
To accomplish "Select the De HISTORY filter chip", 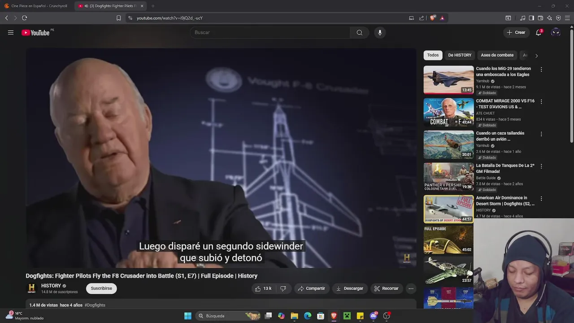I will pos(460,55).
